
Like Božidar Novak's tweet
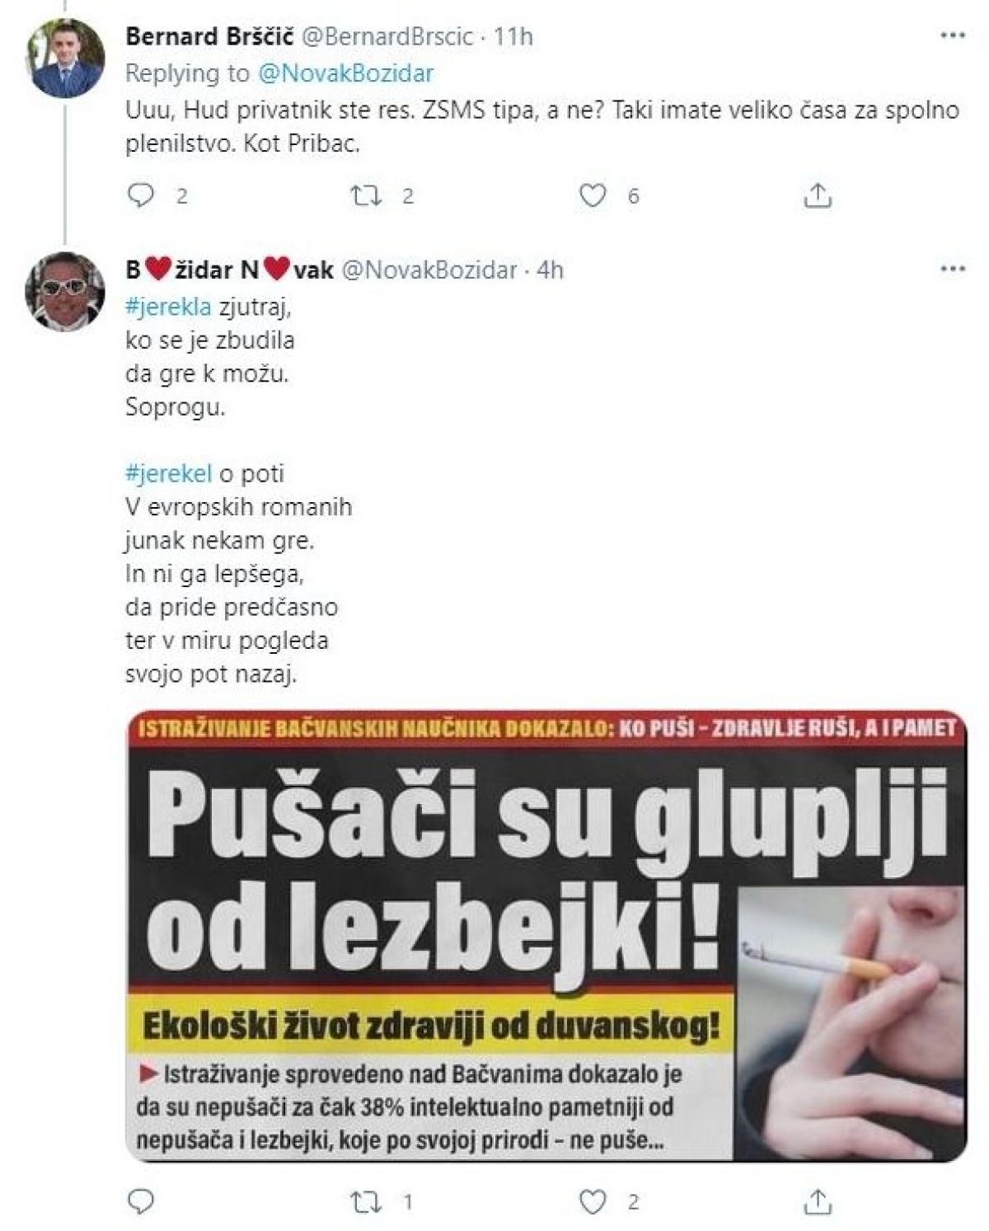tap(593, 1202)
